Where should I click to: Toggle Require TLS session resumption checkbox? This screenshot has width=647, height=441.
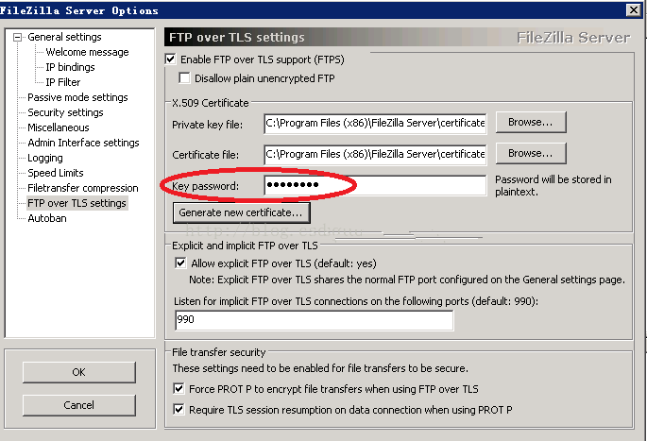(181, 410)
